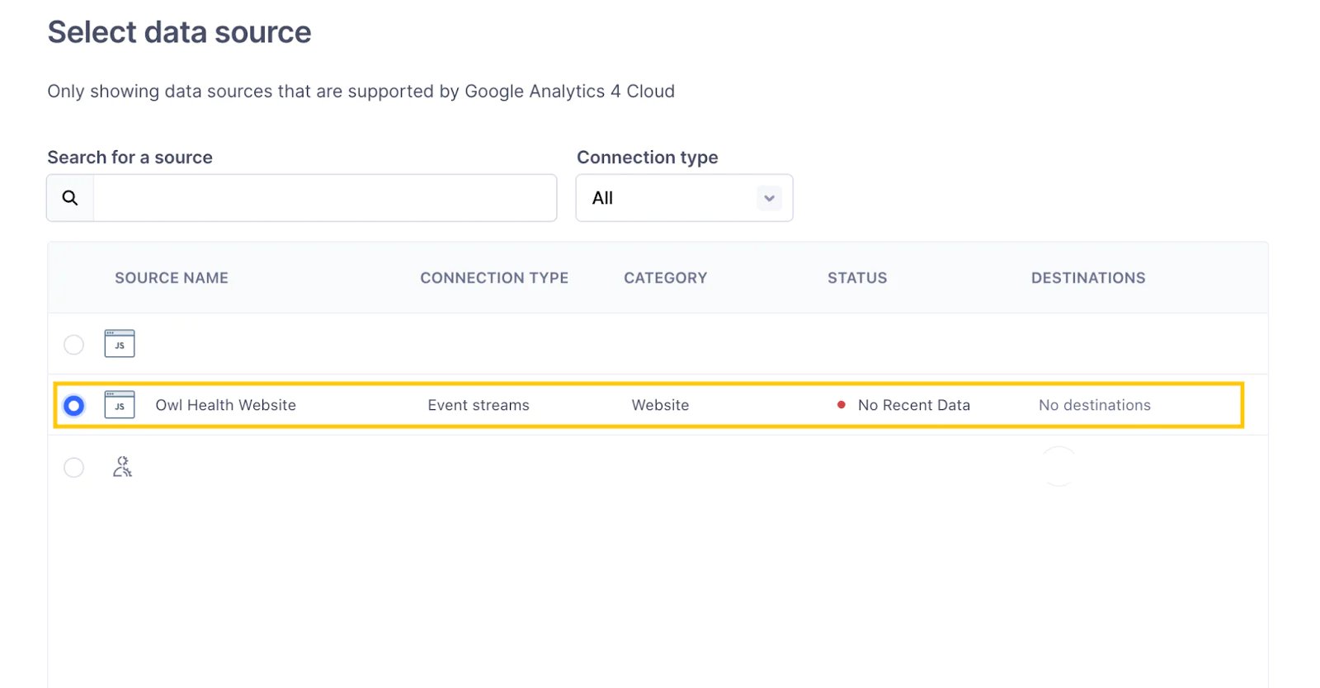1320x688 pixels.
Task: Click the Google Analytics 4 Cloud notice text
Action: (361, 92)
